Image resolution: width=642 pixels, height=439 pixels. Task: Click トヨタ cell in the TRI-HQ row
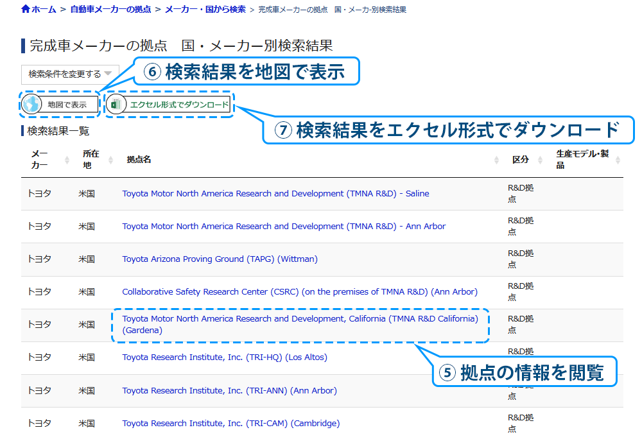39,357
